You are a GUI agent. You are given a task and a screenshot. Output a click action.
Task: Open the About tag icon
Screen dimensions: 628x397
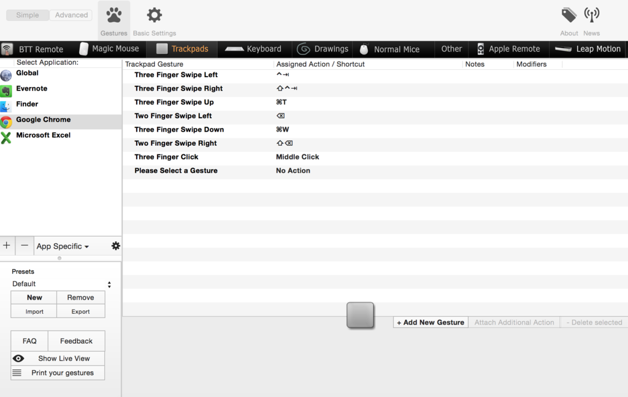tap(569, 21)
